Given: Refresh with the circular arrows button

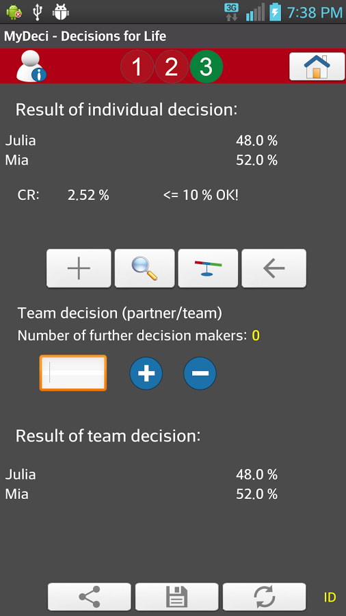Looking at the screenshot, I should (265, 597).
